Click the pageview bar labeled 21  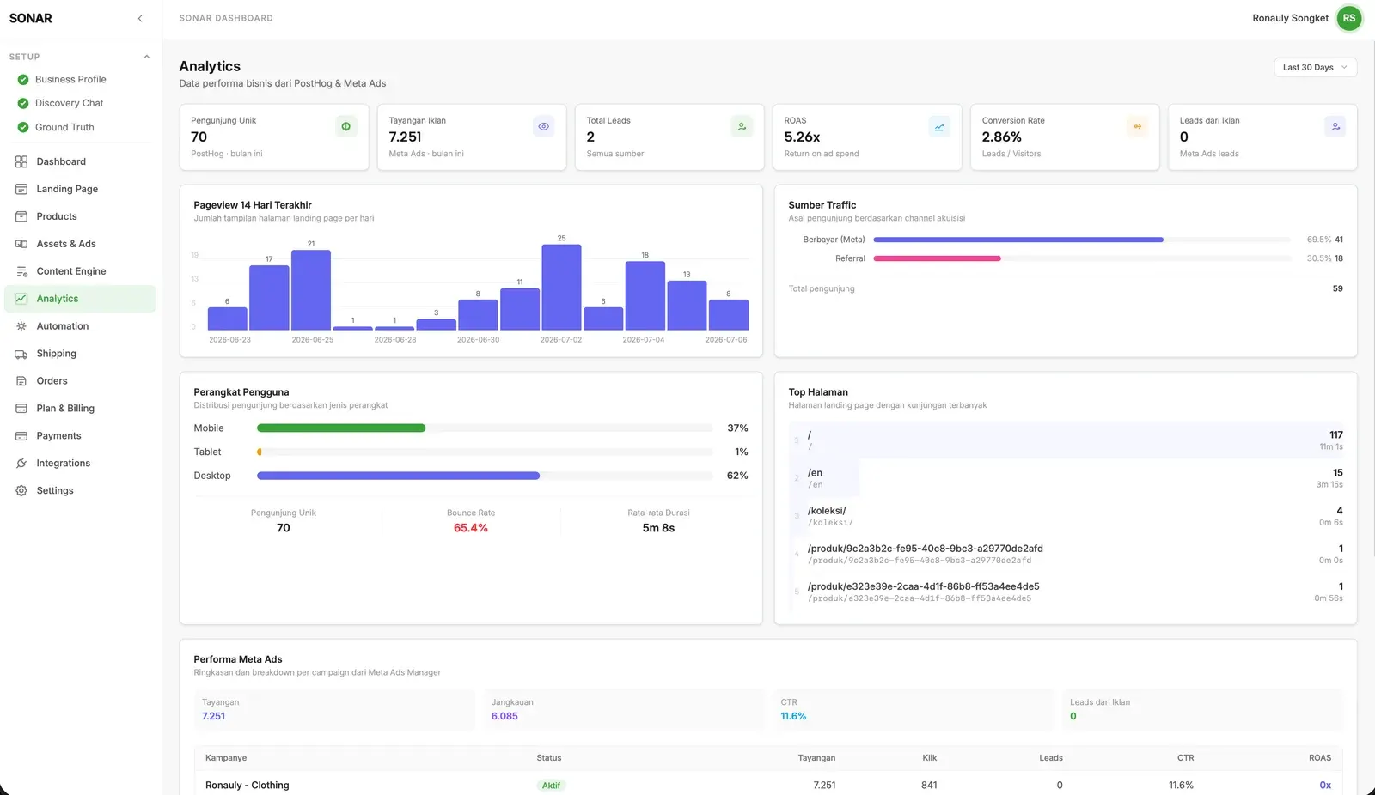tap(311, 290)
